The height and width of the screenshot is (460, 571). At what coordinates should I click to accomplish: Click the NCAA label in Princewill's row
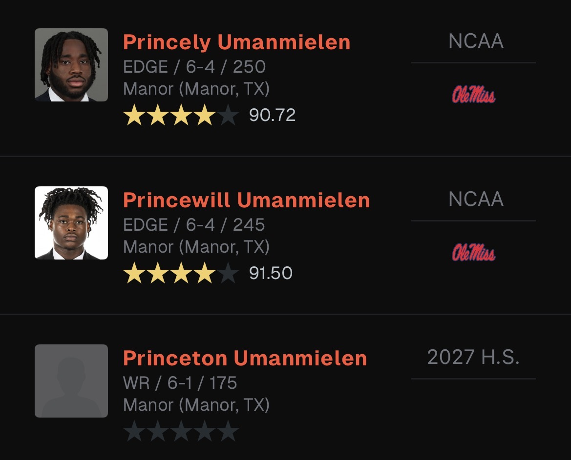[x=476, y=200]
